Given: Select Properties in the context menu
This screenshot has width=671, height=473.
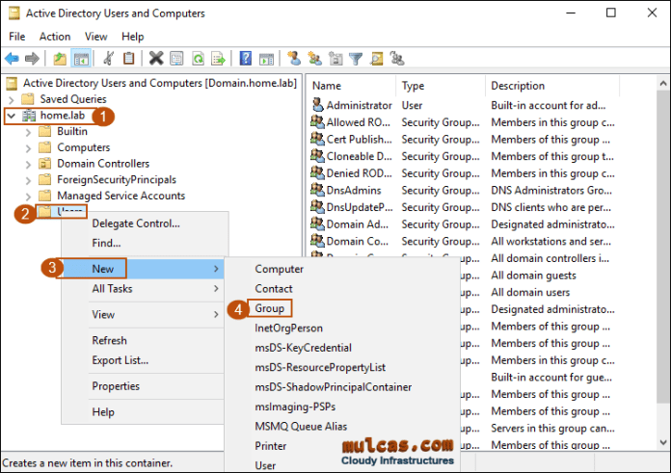Looking at the screenshot, I should click(x=143, y=386).
